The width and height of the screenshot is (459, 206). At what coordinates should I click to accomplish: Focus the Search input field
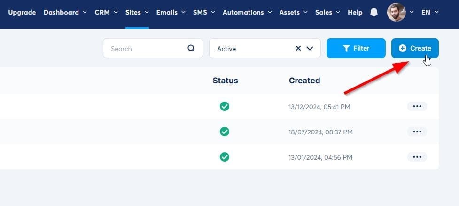146,48
